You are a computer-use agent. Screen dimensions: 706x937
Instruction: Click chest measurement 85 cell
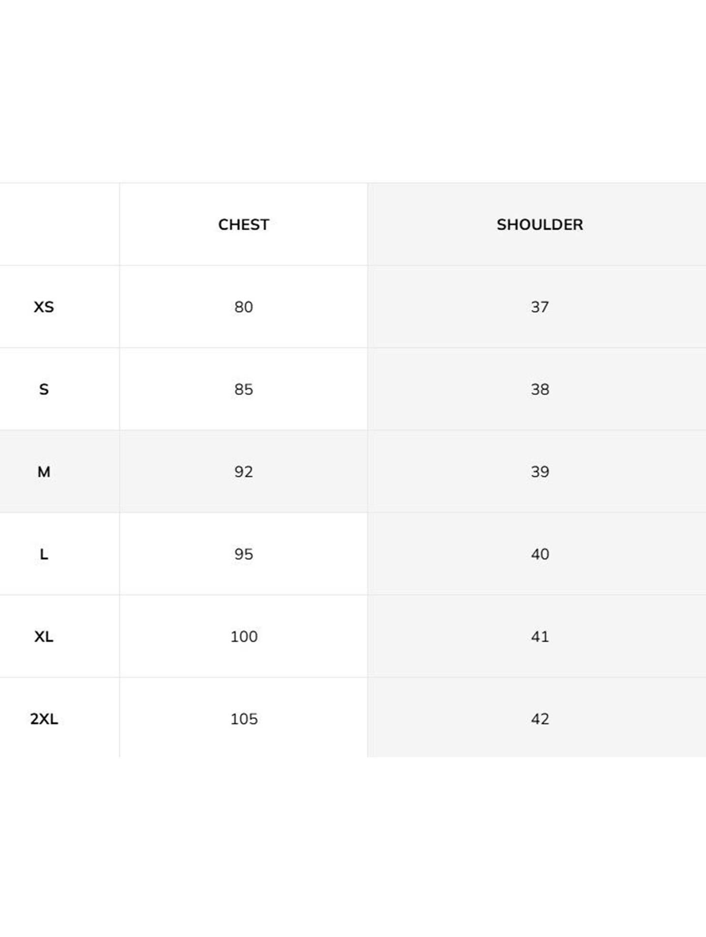click(243, 389)
